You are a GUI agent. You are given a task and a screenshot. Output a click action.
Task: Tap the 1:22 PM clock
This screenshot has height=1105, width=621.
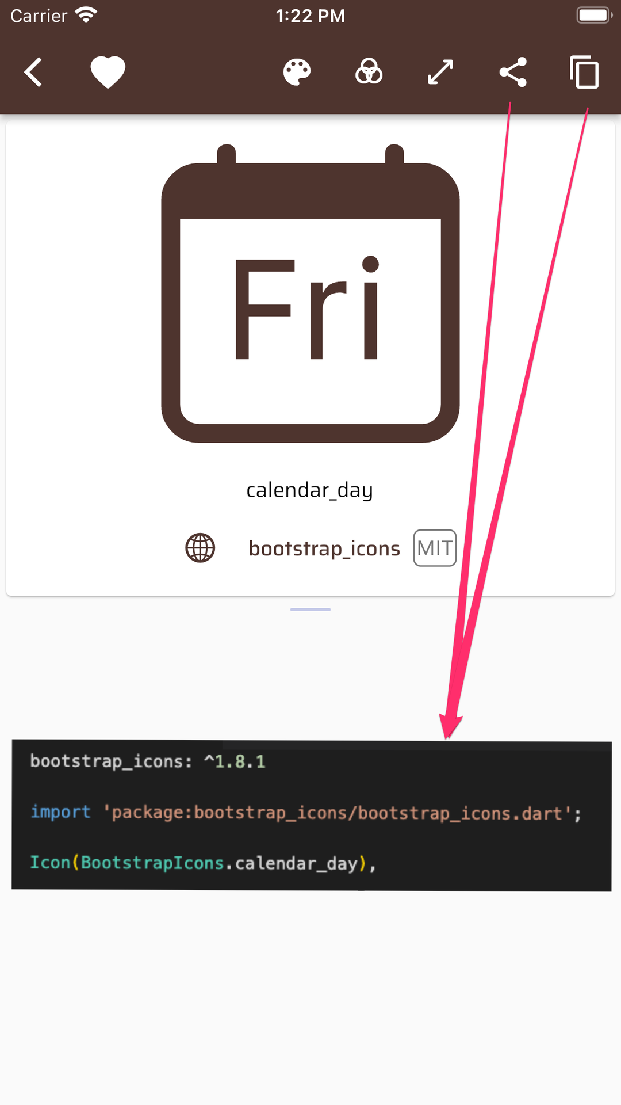310,16
